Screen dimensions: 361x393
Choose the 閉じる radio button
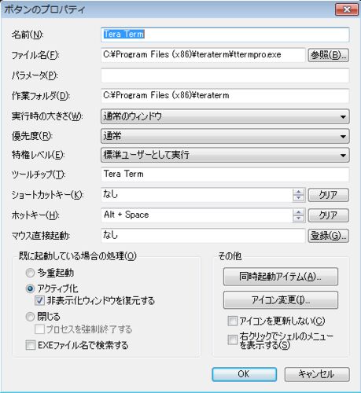(30, 317)
